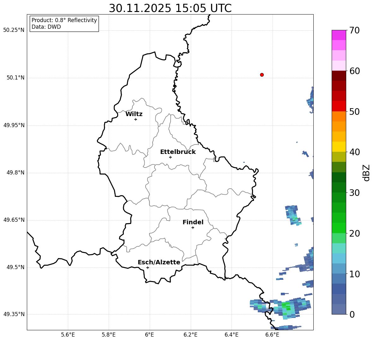This screenshot has height=341, width=374.
Task: Click the title 30.11.2025 15:05 UTC
Action: coord(170,8)
